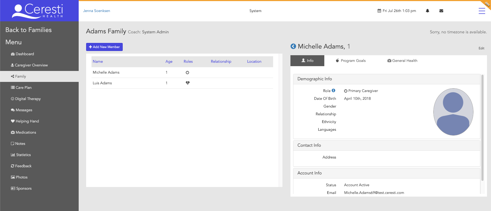Go back using the arrow beside Michelle Adams
This screenshot has width=491, height=211.
coord(293,46)
